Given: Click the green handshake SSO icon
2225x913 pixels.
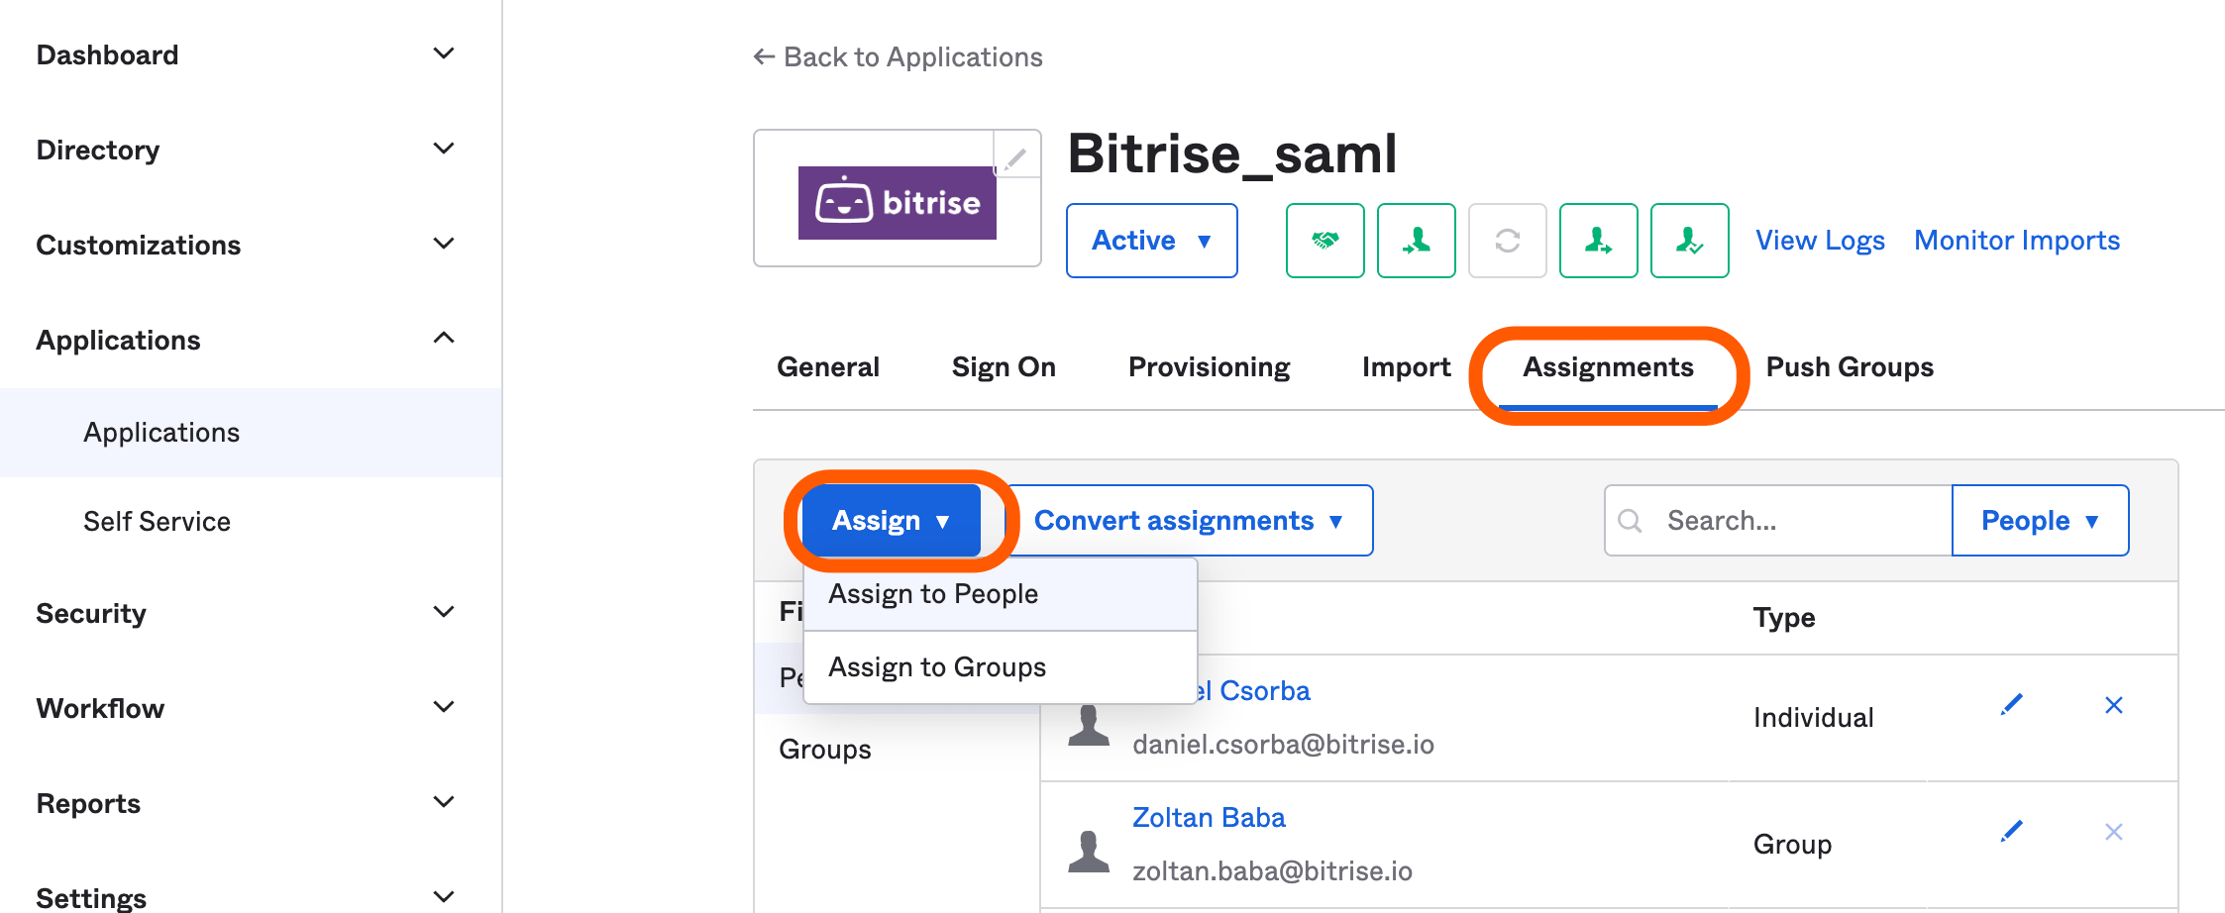Looking at the screenshot, I should point(1324,240).
